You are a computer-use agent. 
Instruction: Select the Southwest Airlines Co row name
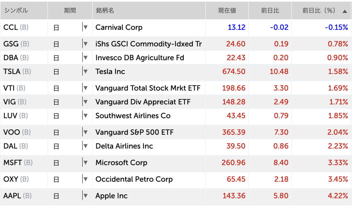(132, 116)
